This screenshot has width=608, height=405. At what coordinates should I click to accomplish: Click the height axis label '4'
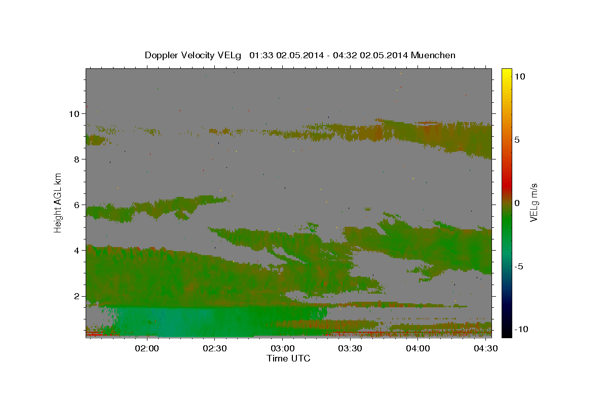[x=77, y=251]
